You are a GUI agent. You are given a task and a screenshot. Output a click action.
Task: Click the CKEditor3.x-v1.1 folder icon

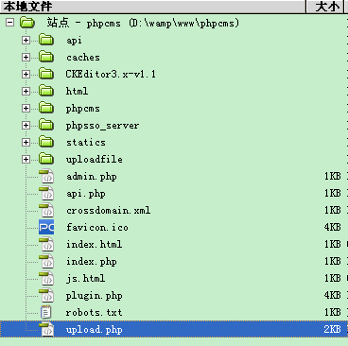tap(46, 74)
